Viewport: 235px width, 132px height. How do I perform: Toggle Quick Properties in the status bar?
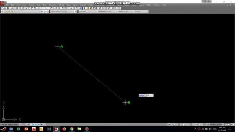point(44,125)
